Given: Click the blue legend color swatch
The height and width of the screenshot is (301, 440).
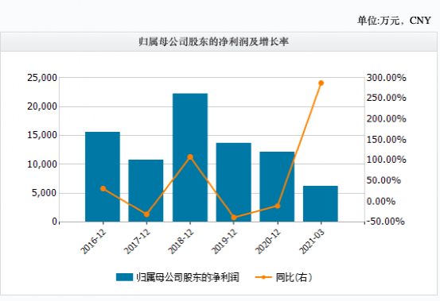Looking at the screenshot, I should point(124,277).
